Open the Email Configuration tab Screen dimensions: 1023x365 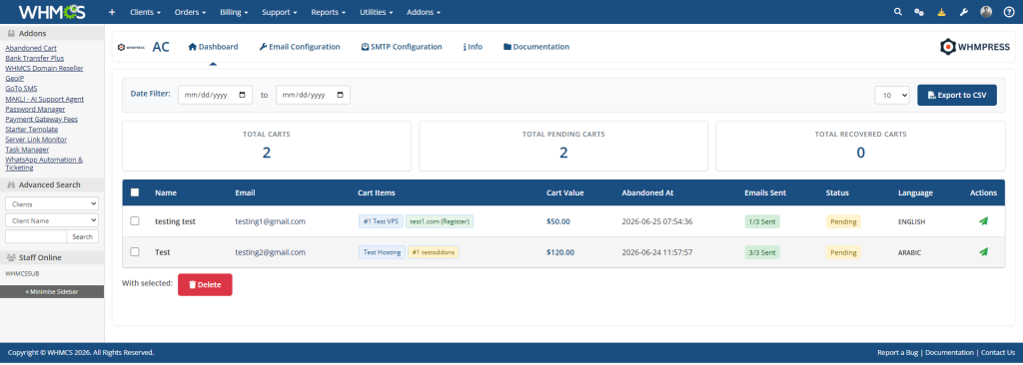coord(300,47)
